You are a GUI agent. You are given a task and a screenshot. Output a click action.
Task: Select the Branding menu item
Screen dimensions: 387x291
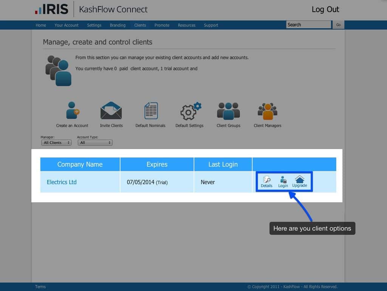118,25
